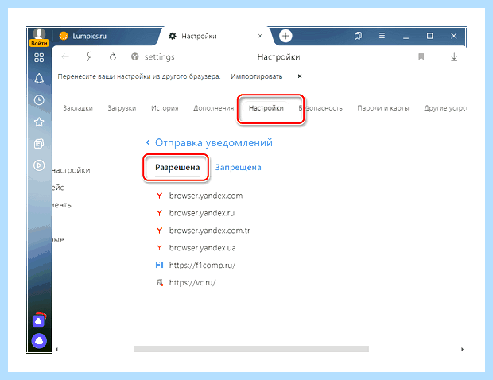The height and width of the screenshot is (380, 493).
Task: Select browser.yandex.ua entry
Action: pyautogui.click(x=202, y=248)
